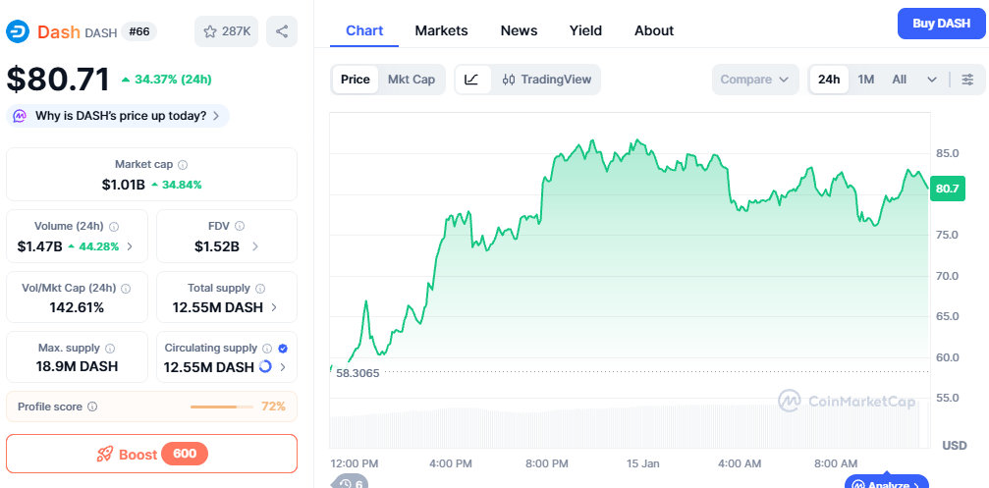Click the $1.01B market cap value

[x=124, y=185]
